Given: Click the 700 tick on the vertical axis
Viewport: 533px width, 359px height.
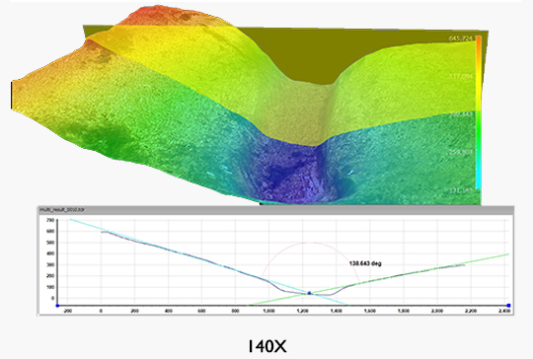Looking at the screenshot, I should point(50,220).
